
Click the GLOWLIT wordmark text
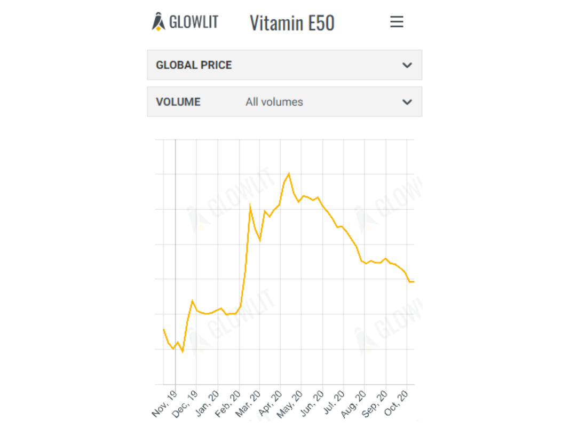[193, 22]
